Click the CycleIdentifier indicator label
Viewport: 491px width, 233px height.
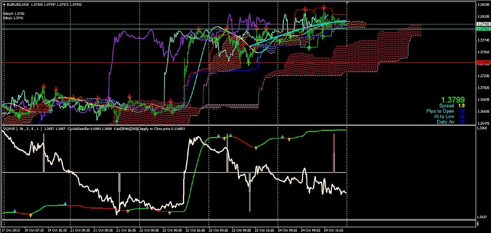pyautogui.click(x=79, y=128)
